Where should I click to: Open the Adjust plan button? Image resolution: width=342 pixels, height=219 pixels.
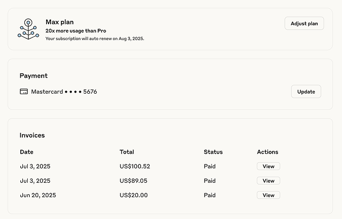(304, 23)
